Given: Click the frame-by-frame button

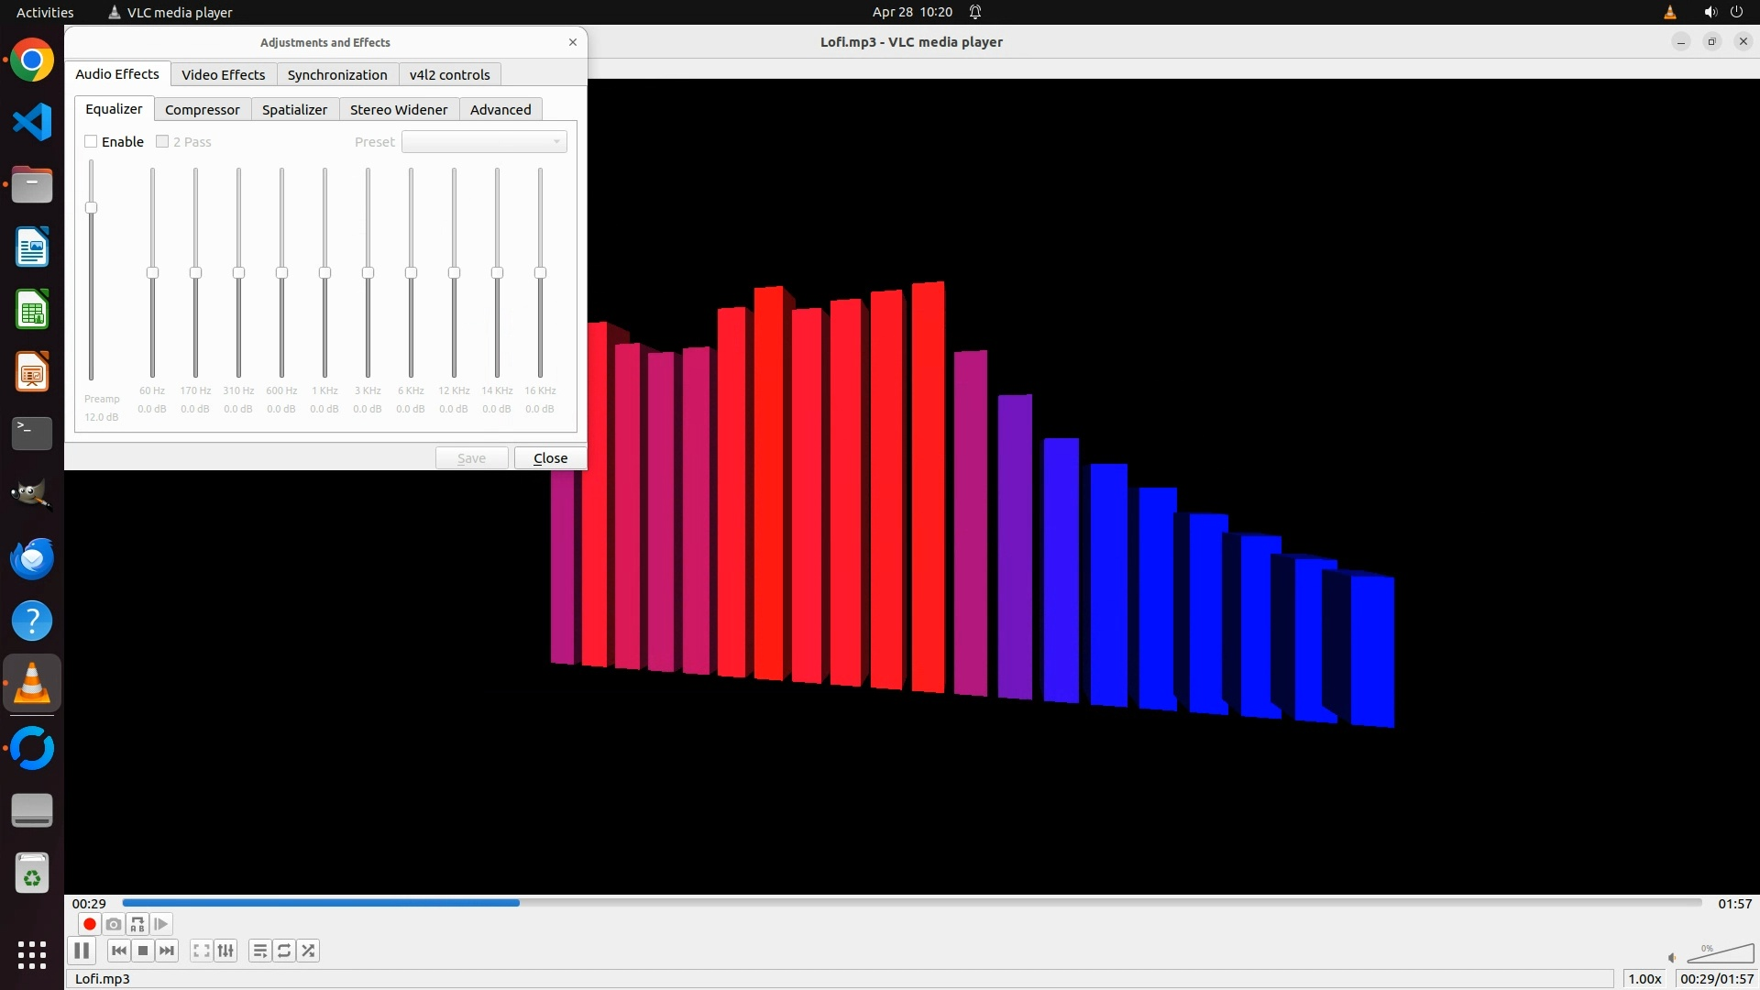Looking at the screenshot, I should [x=161, y=924].
